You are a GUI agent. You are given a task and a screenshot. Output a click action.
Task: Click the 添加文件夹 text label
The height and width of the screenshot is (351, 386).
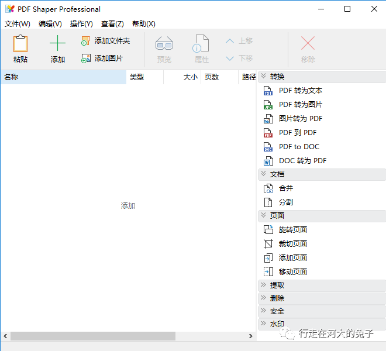[x=112, y=41]
